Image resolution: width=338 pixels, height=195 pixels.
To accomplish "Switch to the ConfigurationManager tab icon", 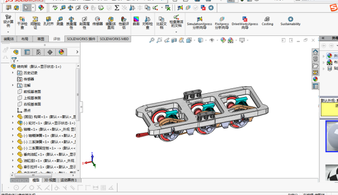I will click(39, 52).
